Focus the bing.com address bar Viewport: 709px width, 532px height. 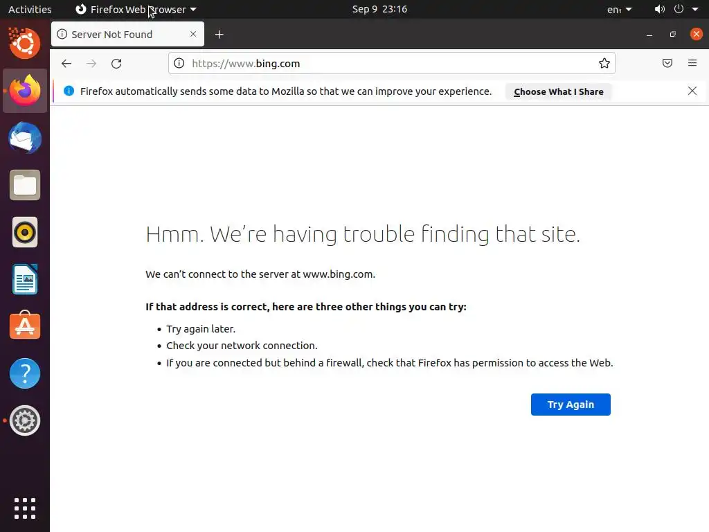pyautogui.click(x=392, y=63)
